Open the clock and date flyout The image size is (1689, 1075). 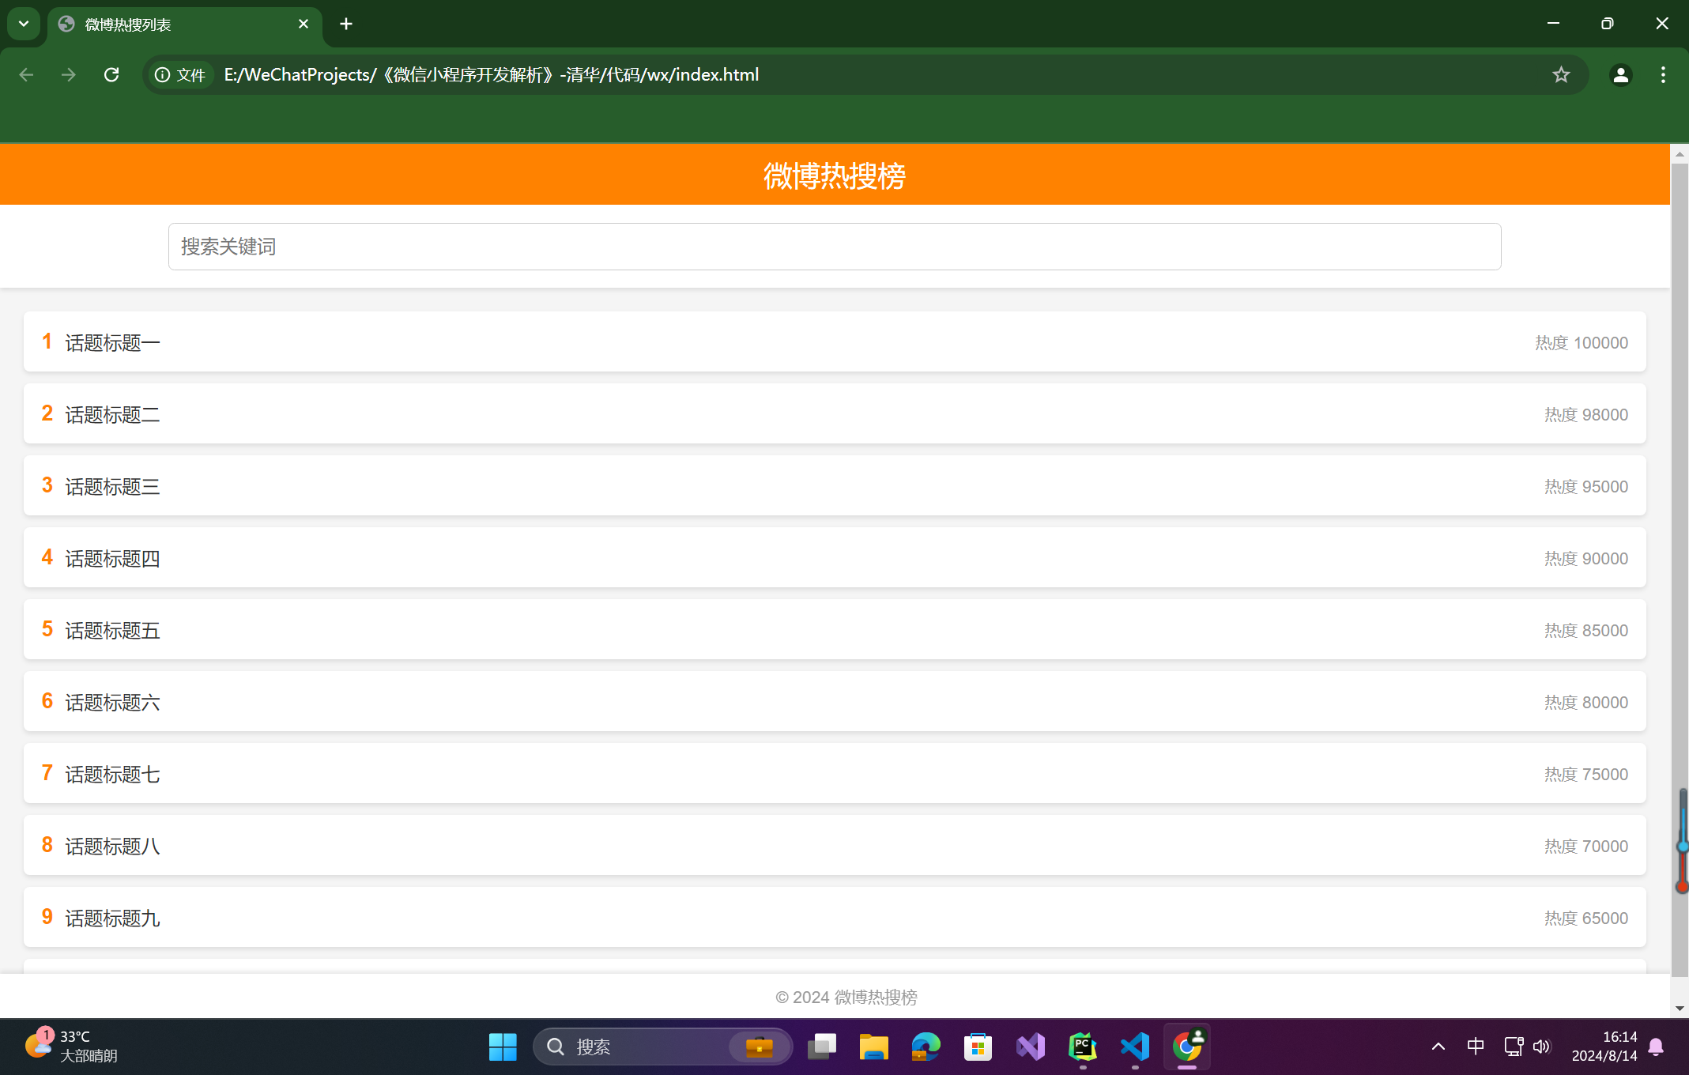click(x=1604, y=1047)
